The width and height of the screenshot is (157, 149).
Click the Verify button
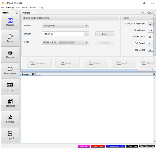(124, 63)
